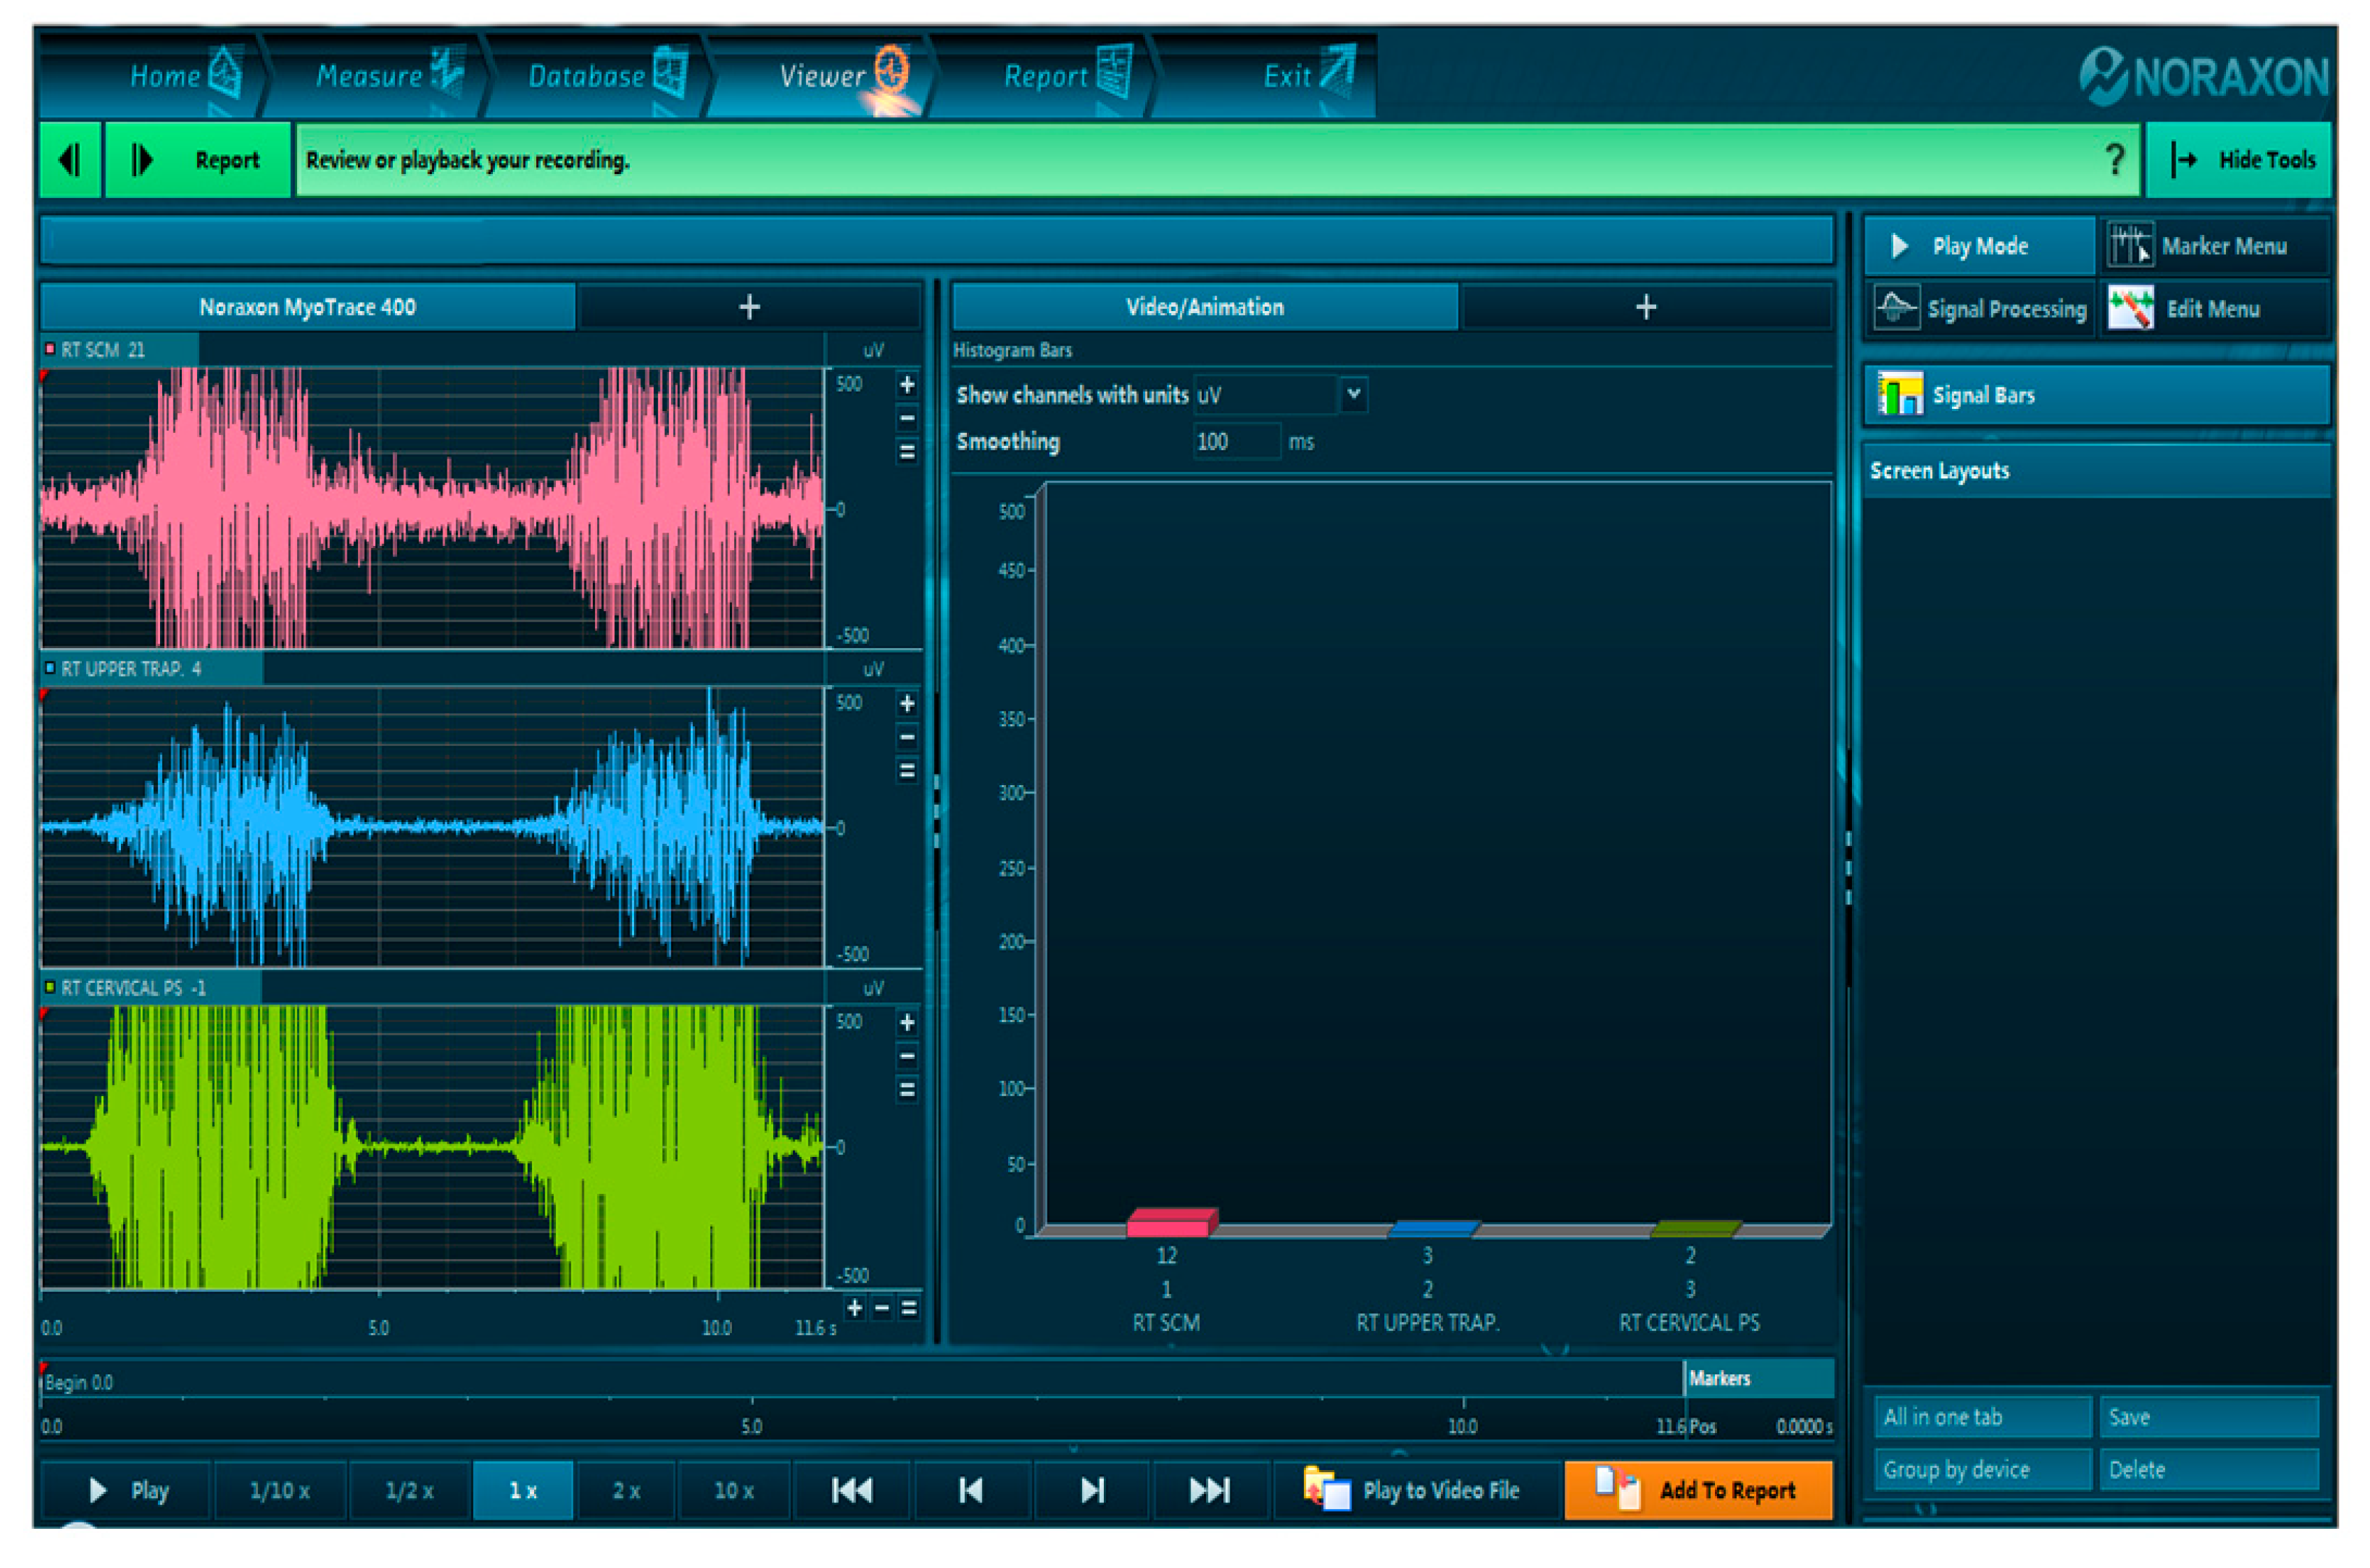Screen dimensions: 2370x1568
Task: Jump to recording start
Action: (x=852, y=1491)
